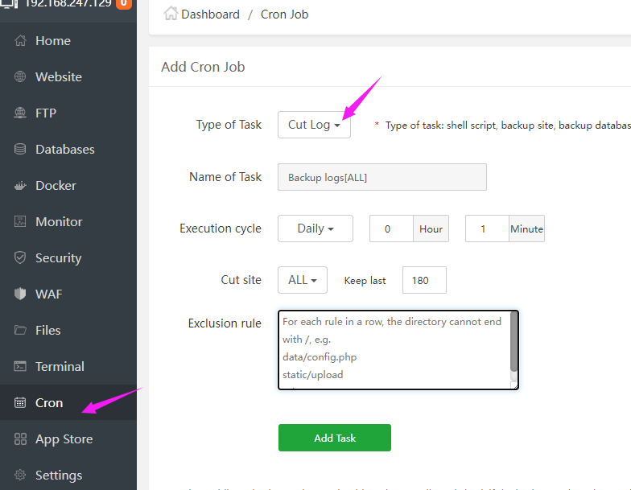Click the Dashboard home icon in breadcrumb
Screen dimensions: 631x490
(x=171, y=14)
